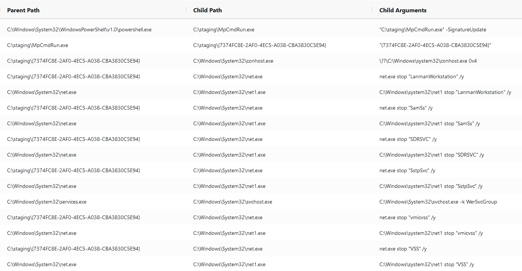Click the staging GUID parent path in the conhost.exe row

74,61
